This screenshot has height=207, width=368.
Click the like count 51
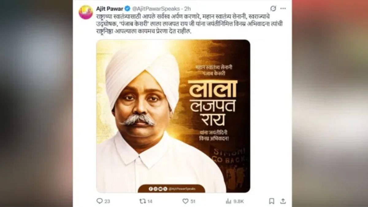[x=193, y=201]
